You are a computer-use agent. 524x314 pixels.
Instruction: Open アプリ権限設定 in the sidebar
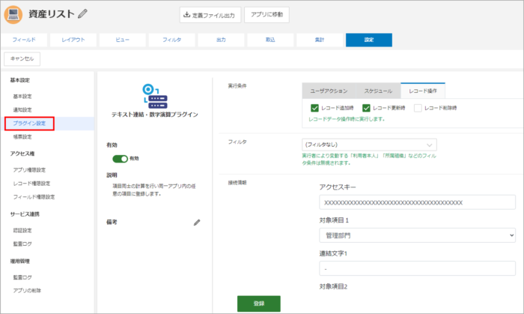29,170
